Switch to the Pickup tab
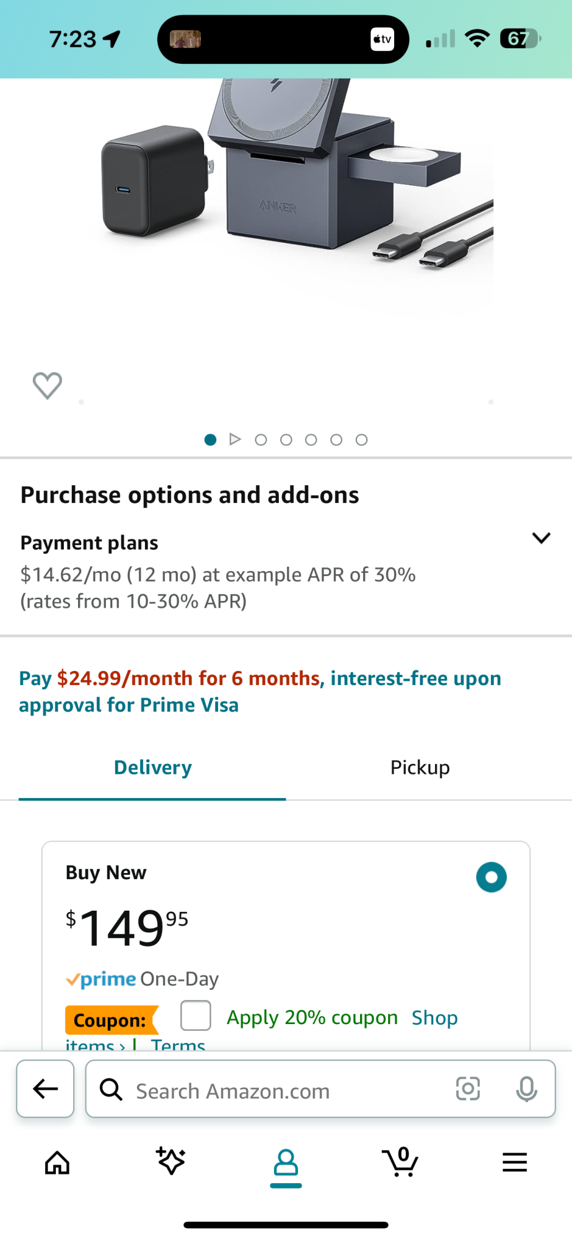This screenshot has height=1239, width=572. coord(420,768)
